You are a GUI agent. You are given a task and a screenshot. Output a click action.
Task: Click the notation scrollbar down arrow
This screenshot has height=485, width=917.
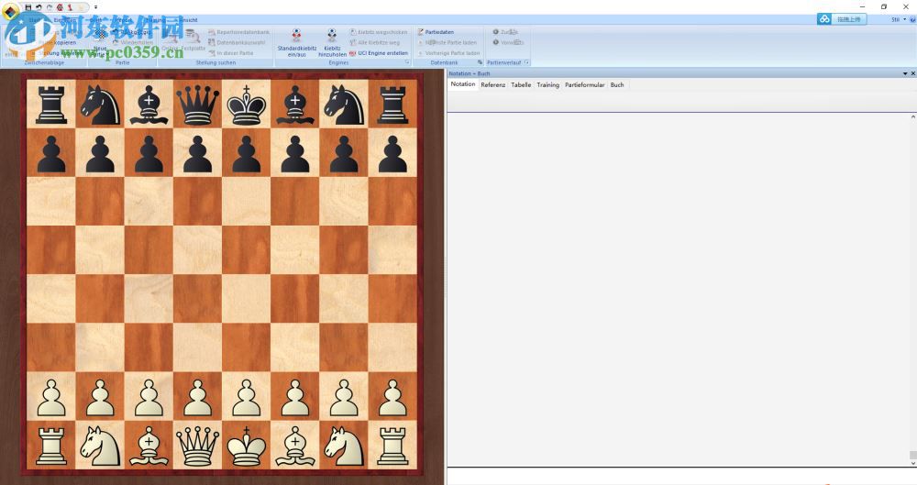913,463
